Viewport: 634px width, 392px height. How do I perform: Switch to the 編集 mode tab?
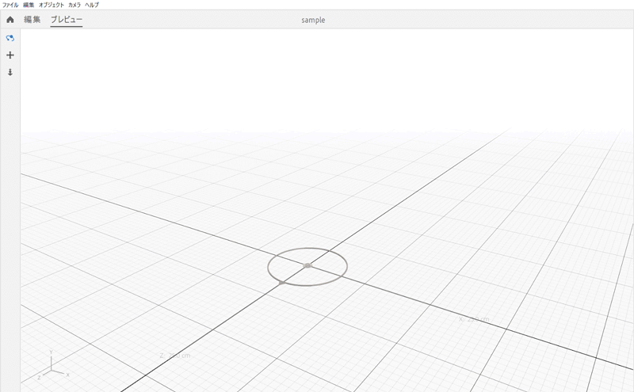pyautogui.click(x=32, y=19)
